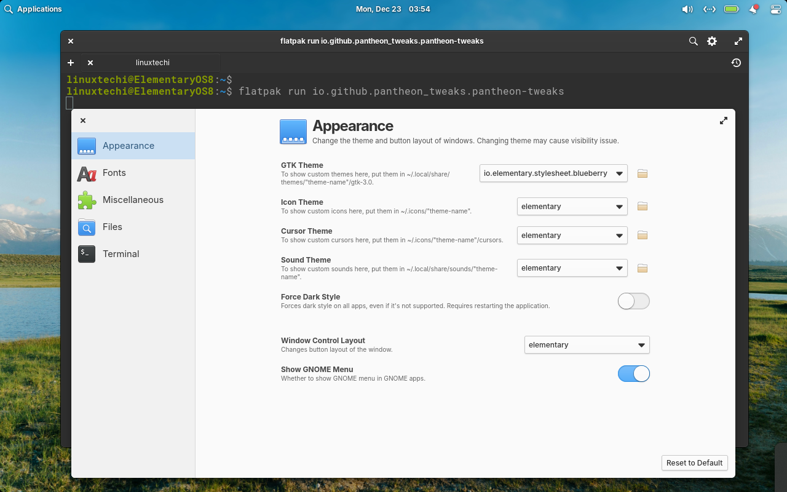Close the terminal window

click(71, 41)
